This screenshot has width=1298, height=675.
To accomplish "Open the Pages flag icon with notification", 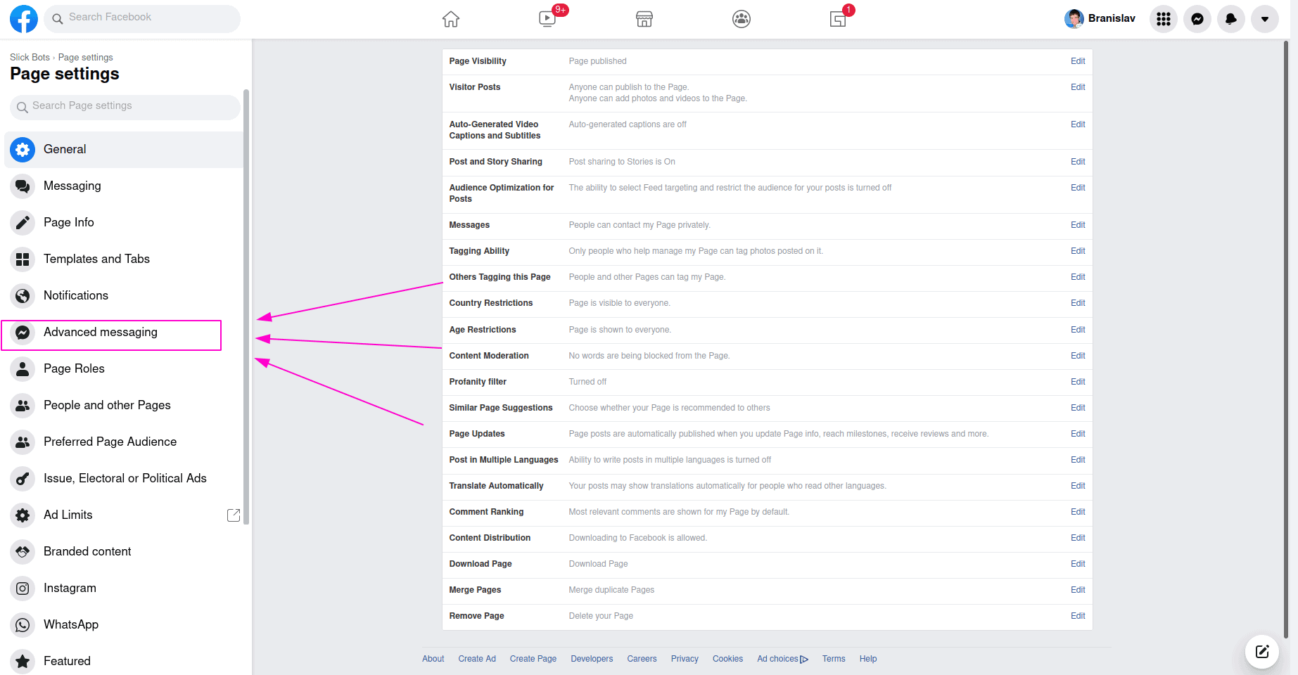I will point(838,19).
